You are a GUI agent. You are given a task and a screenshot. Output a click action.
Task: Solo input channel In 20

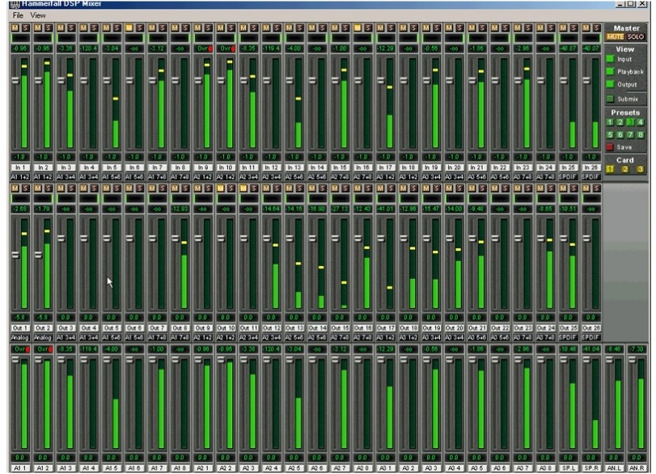coord(459,28)
